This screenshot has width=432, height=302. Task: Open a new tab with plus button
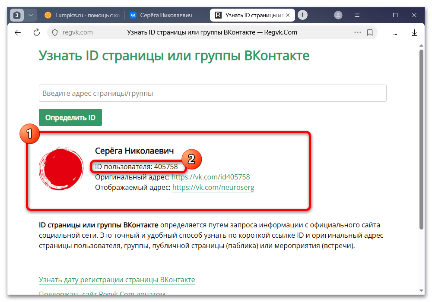coord(302,15)
